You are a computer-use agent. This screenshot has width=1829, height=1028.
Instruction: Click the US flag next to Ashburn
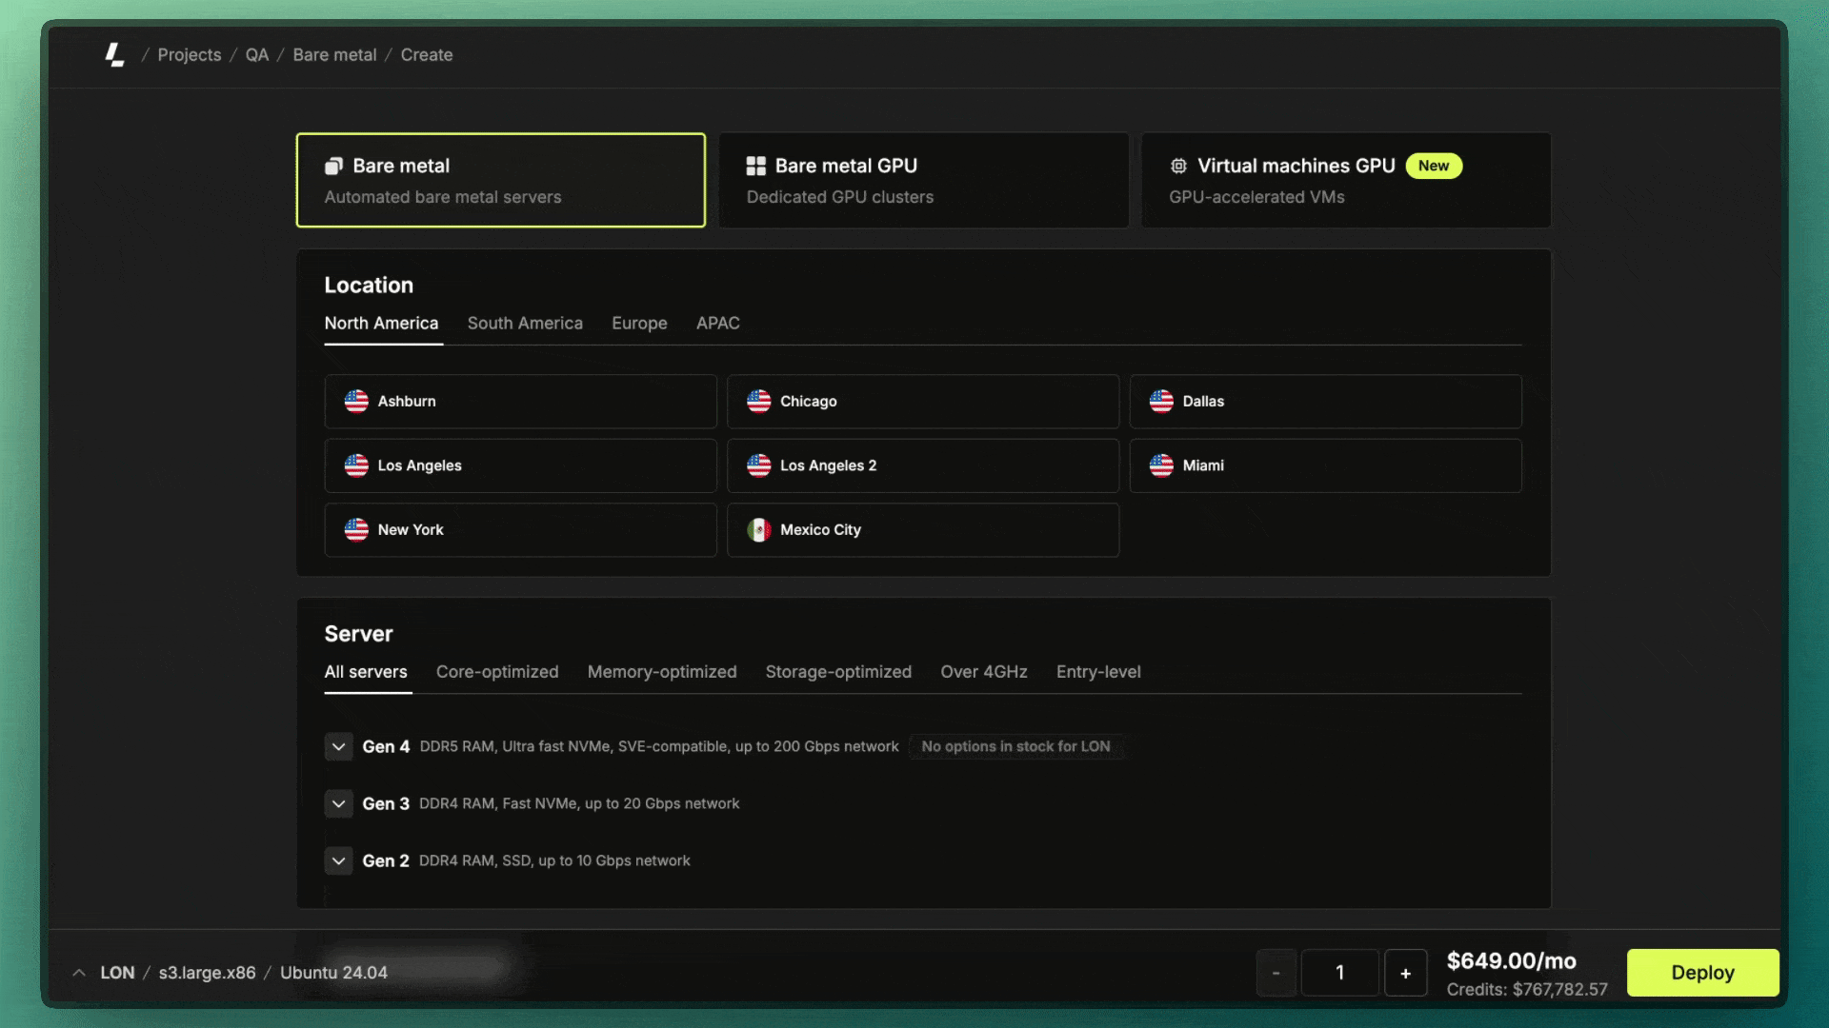(356, 401)
